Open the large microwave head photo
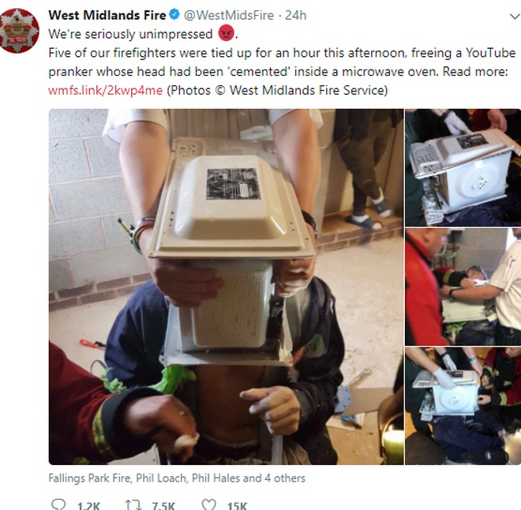Image resolution: width=521 pixels, height=510 pixels. [x=226, y=287]
